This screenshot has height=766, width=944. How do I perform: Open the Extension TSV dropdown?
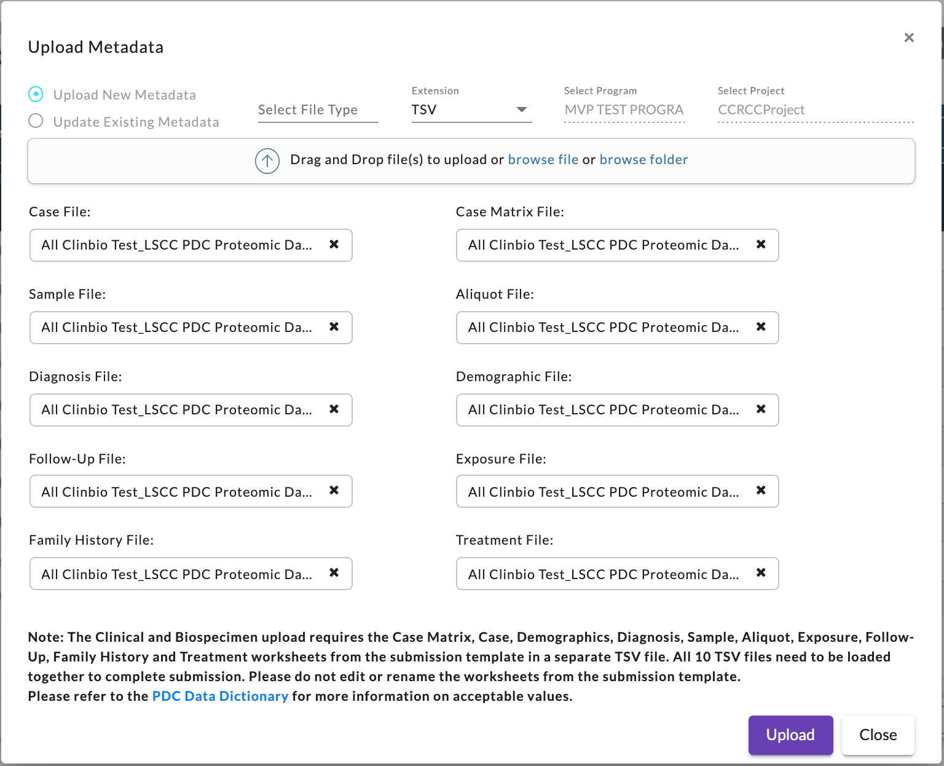click(471, 110)
